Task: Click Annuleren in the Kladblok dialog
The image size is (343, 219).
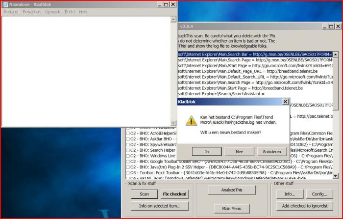Action: 272,151
